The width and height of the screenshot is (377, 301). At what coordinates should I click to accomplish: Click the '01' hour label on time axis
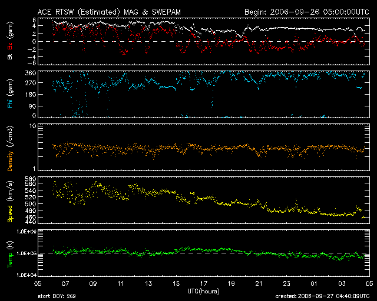314,283
